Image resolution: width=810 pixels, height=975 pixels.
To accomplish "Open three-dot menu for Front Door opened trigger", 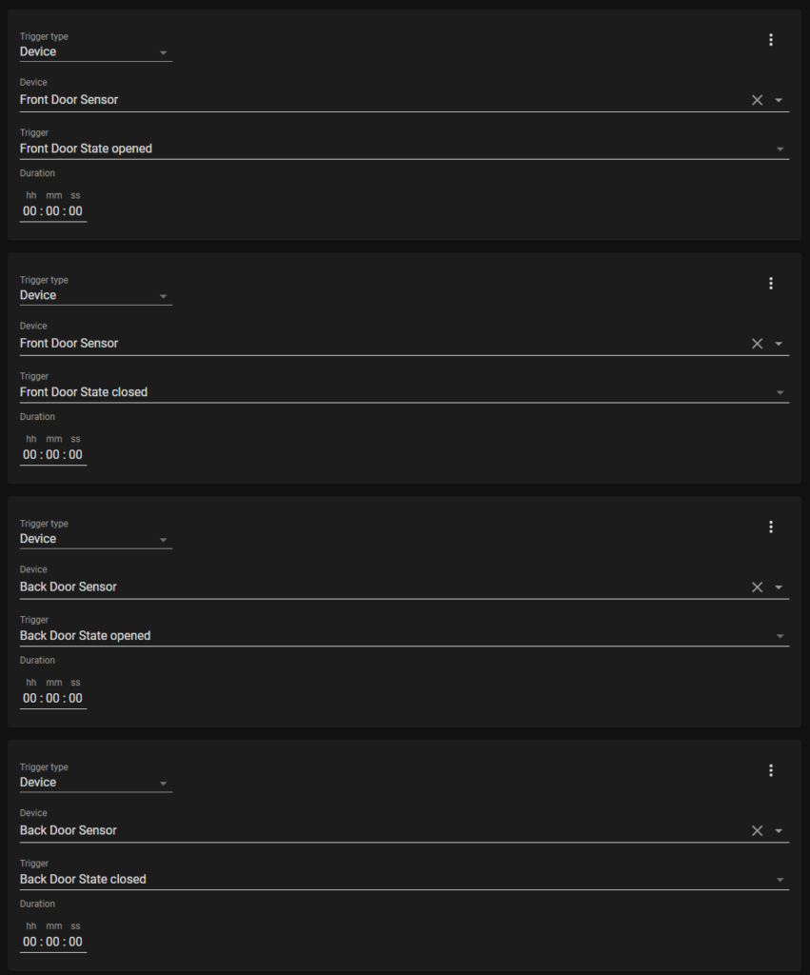I will point(771,40).
